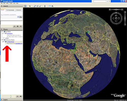
Task: Stop the Places tour playback
Action: (21, 96)
